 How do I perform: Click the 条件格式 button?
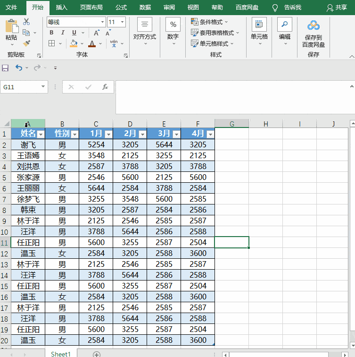[x=209, y=22]
